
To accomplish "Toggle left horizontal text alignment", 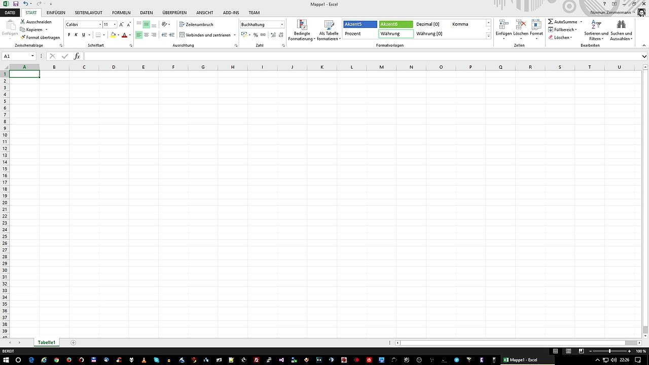I will point(138,35).
